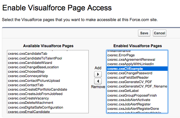Choose cxsrec.cxsContactTab in available list
This screenshot has height=118, width=180.
[48, 85]
